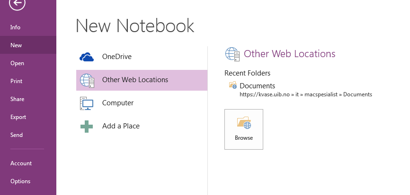Select the New menu item

point(16,45)
